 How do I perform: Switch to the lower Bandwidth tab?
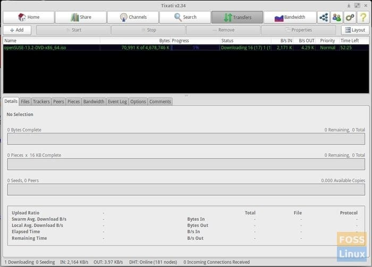(x=94, y=102)
